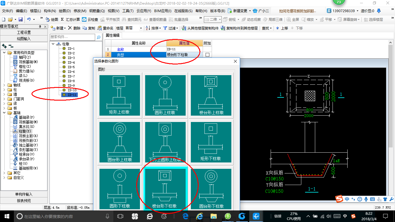Choose the 矩形上柱墩 shape thumbnail
395x222 pixels.
click(x=119, y=95)
